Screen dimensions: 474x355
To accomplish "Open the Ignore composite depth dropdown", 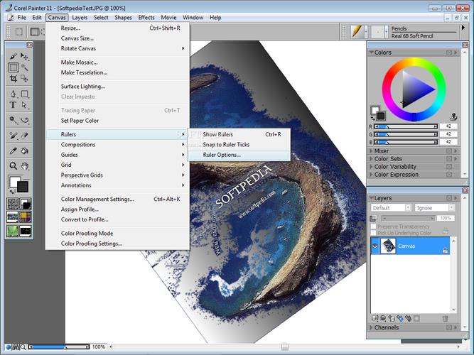I will (x=434, y=208).
